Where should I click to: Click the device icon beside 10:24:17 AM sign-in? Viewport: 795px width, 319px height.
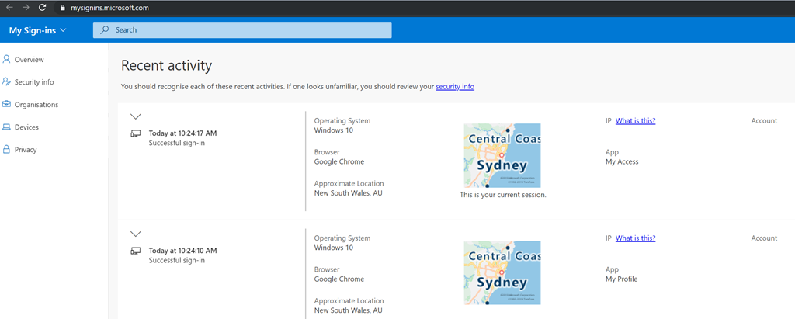click(136, 133)
